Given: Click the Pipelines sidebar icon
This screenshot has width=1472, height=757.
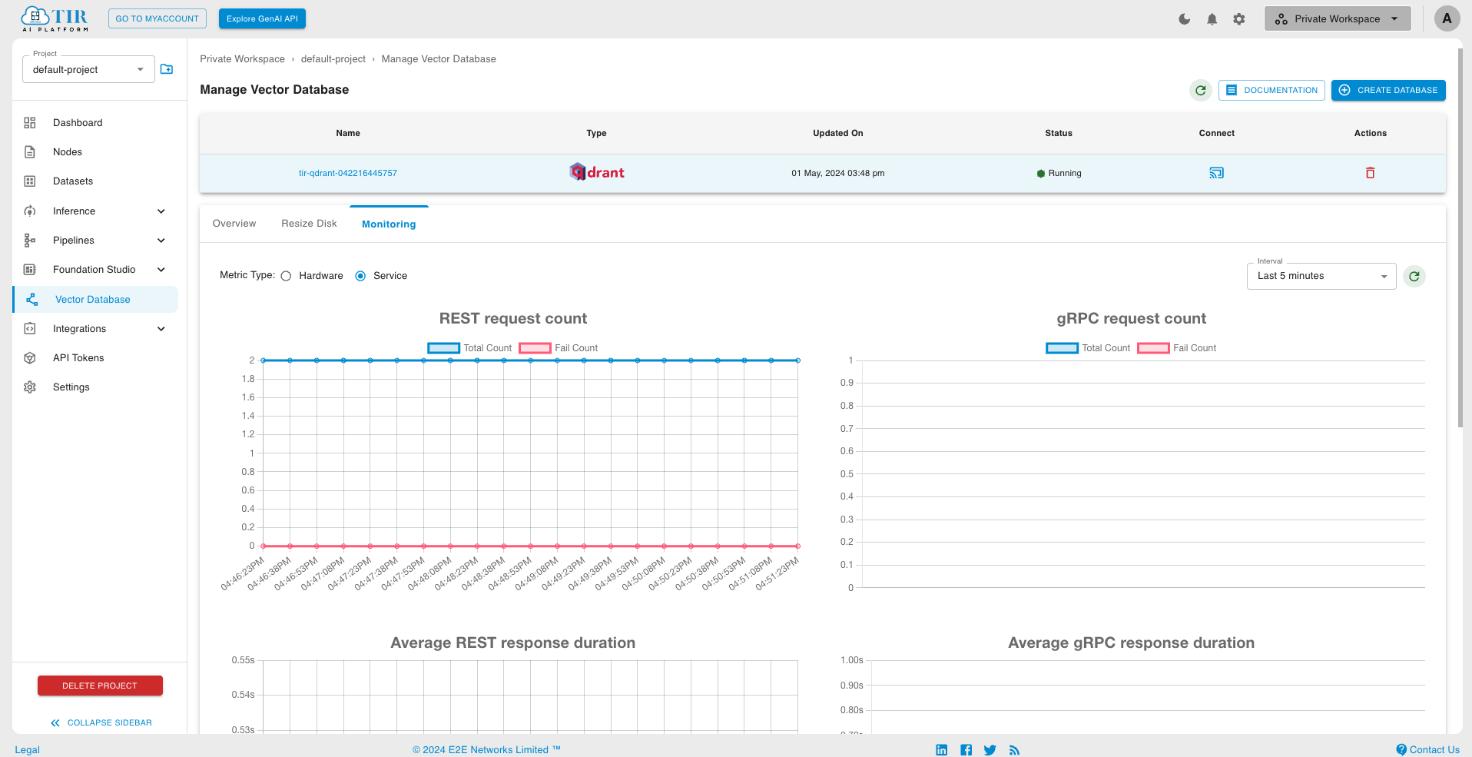Looking at the screenshot, I should click(x=30, y=241).
